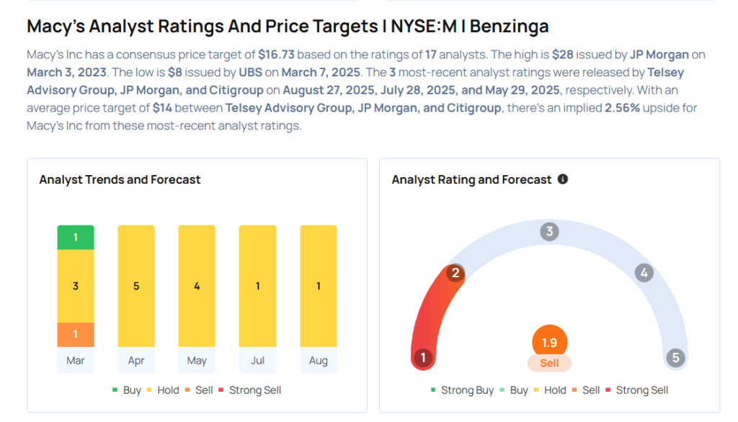Select the gauge marker numbered 3

tap(549, 231)
